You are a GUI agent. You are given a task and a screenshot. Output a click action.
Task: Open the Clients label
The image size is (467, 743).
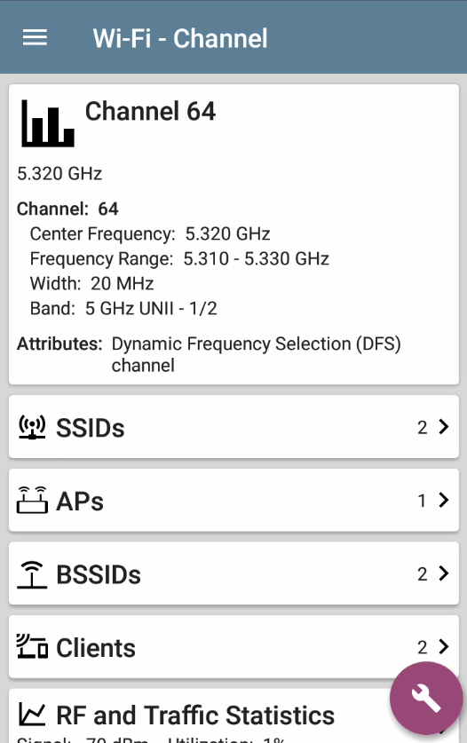95,648
